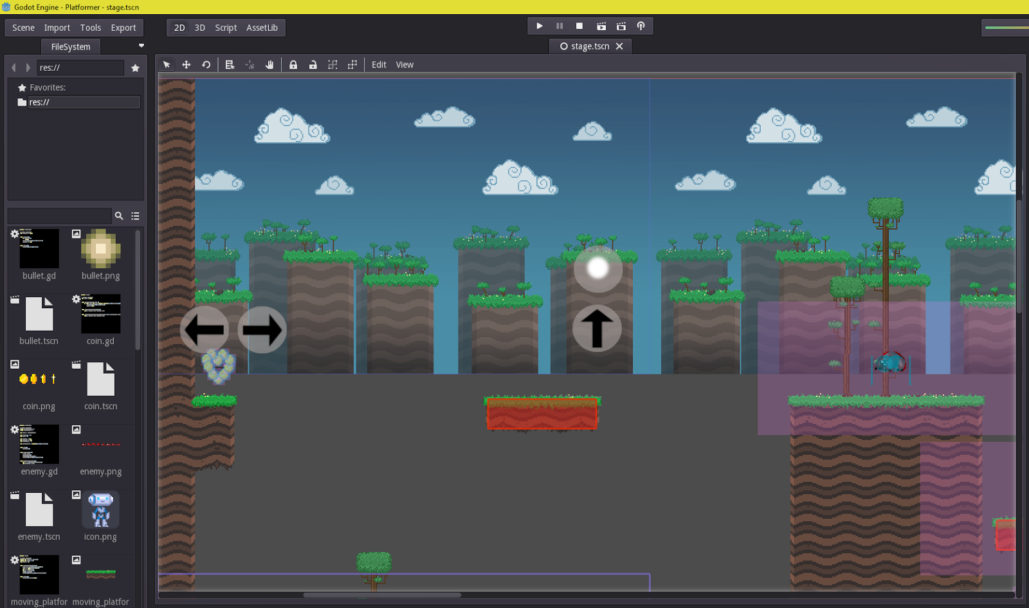Toggle snapping with the magnet-style snap icon
1029x608 pixels.
click(250, 64)
